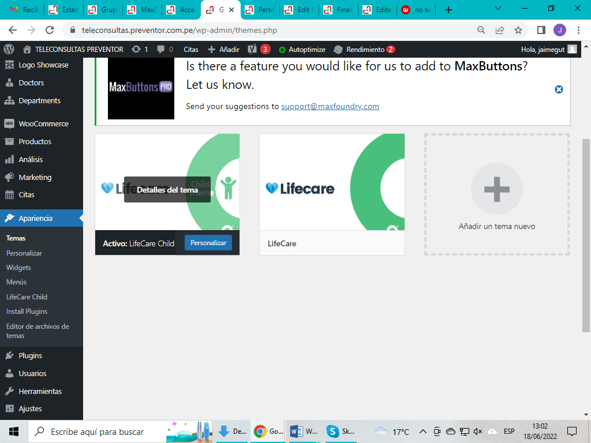Viewport: 591px width, 443px height.
Task: Share this page icon
Action: (500, 30)
